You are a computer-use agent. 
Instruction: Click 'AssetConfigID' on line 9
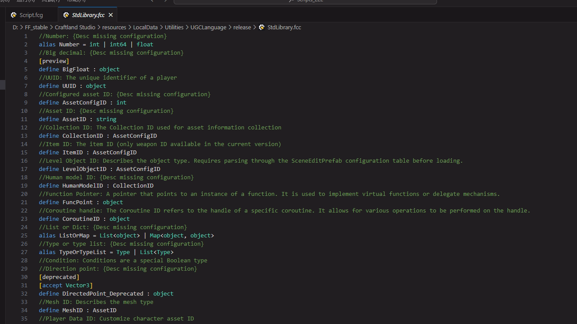point(84,102)
